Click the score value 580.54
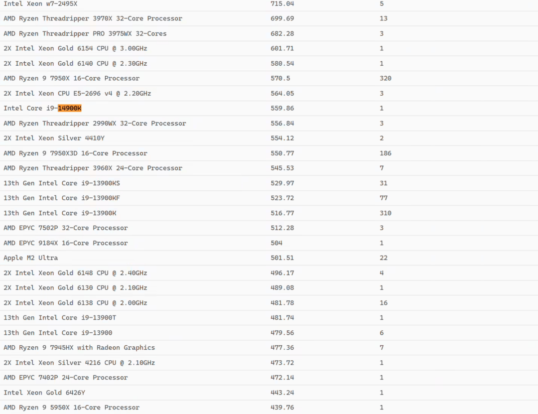The image size is (538, 414). [282, 63]
